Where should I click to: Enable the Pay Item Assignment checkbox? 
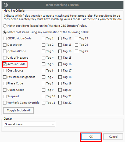coord(5,77)
